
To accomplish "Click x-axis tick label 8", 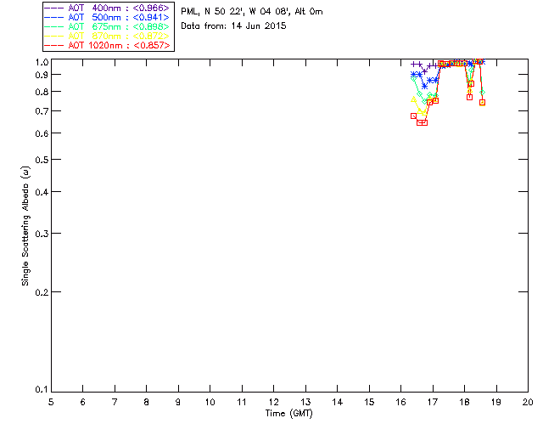I will pyautogui.click(x=147, y=403).
